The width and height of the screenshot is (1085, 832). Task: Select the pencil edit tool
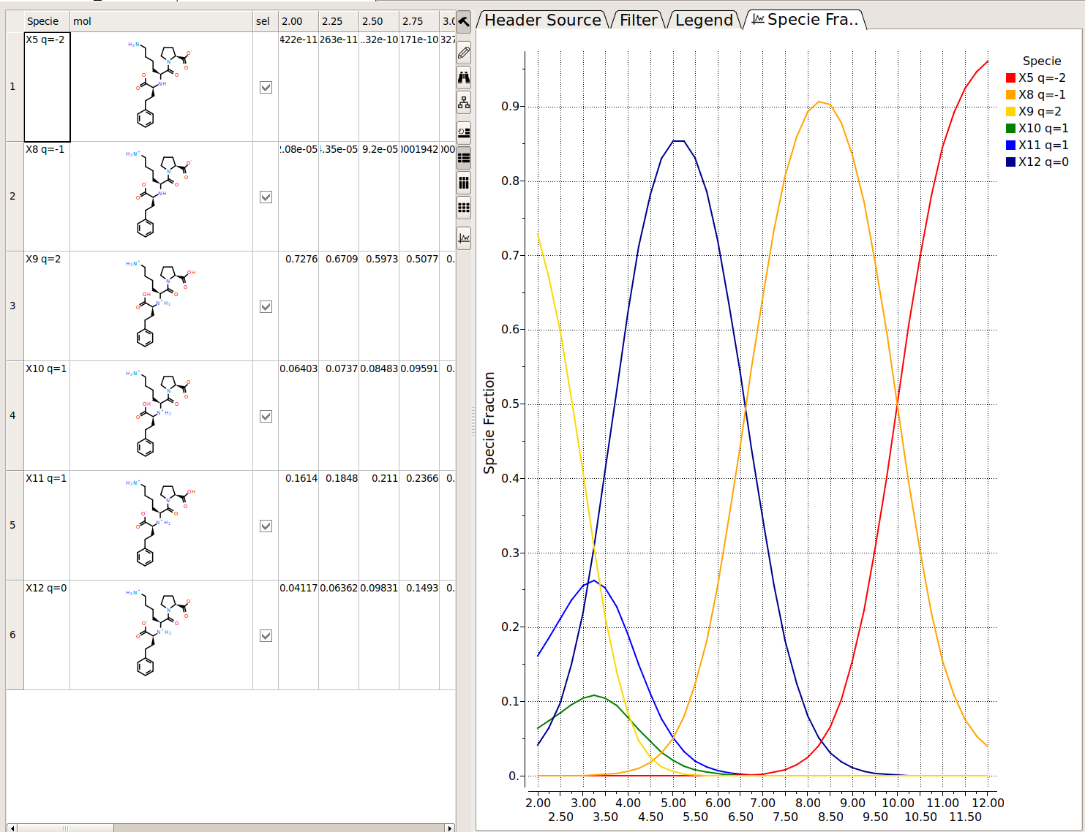(464, 53)
